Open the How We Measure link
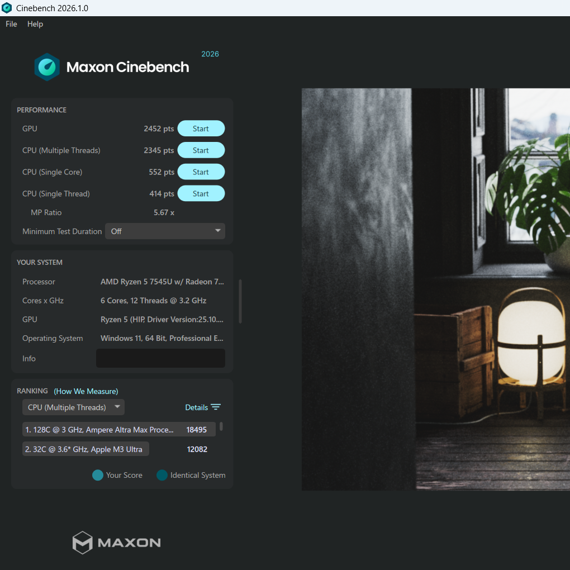Screen dimensions: 570x570 (86, 391)
